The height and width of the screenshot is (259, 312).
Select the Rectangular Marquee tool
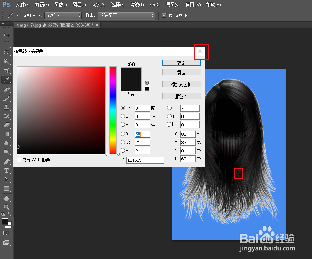[x=6, y=44]
